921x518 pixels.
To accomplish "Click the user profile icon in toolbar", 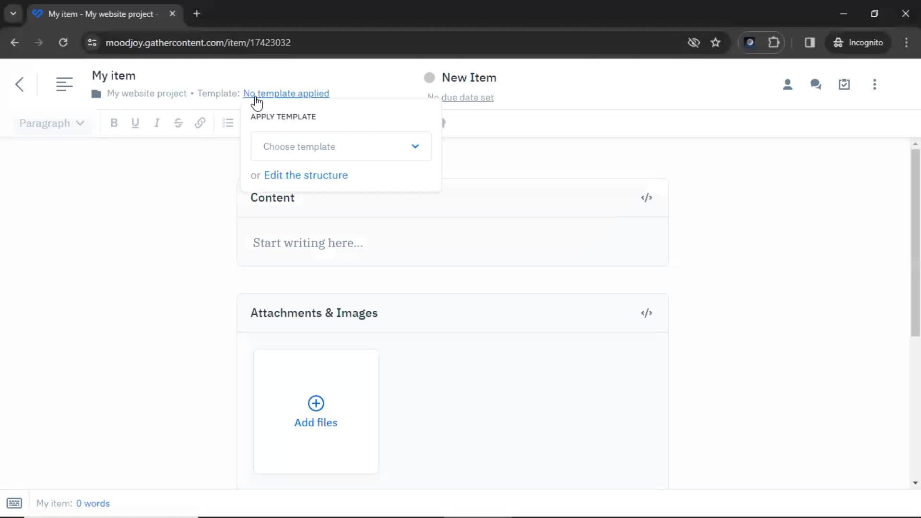I will click(x=788, y=84).
